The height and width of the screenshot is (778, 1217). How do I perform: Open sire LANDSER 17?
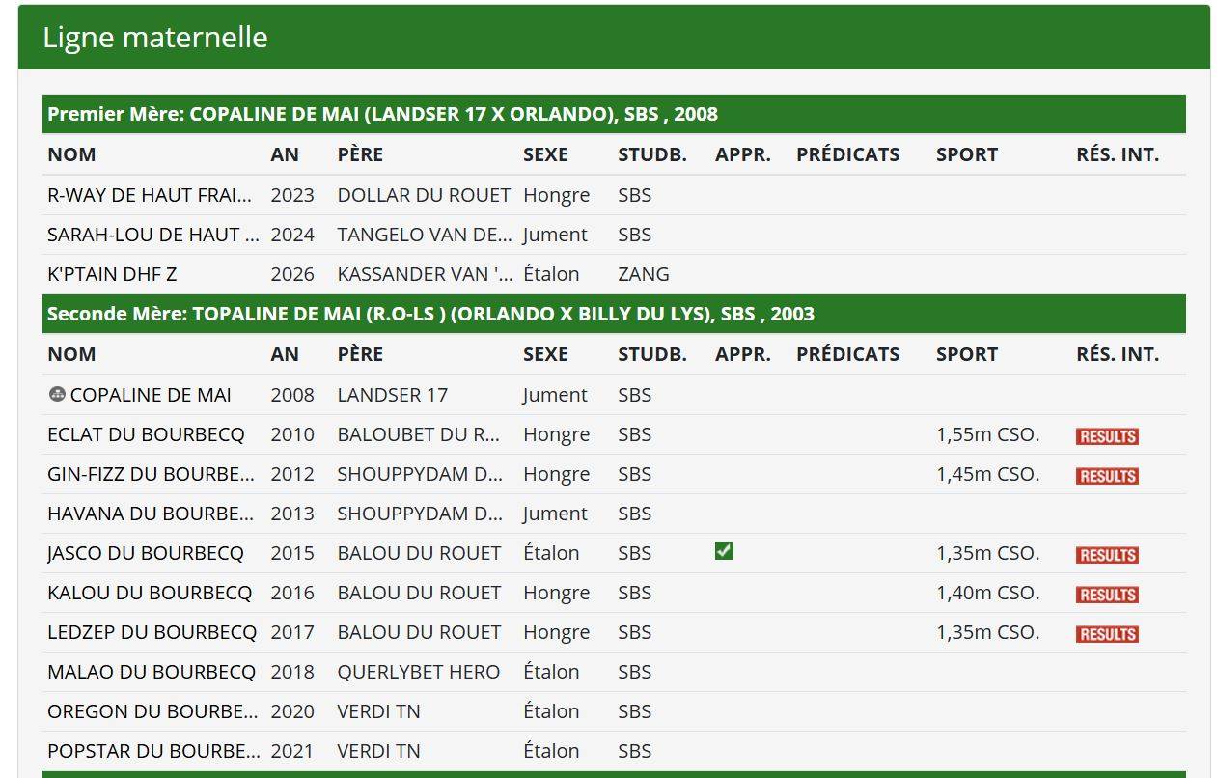[393, 395]
